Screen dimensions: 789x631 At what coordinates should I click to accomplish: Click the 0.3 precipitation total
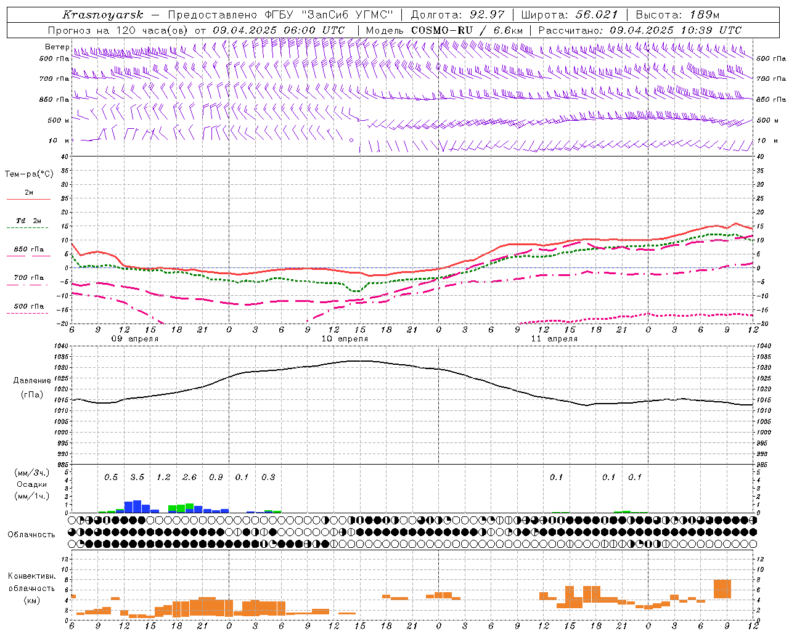coord(268,477)
